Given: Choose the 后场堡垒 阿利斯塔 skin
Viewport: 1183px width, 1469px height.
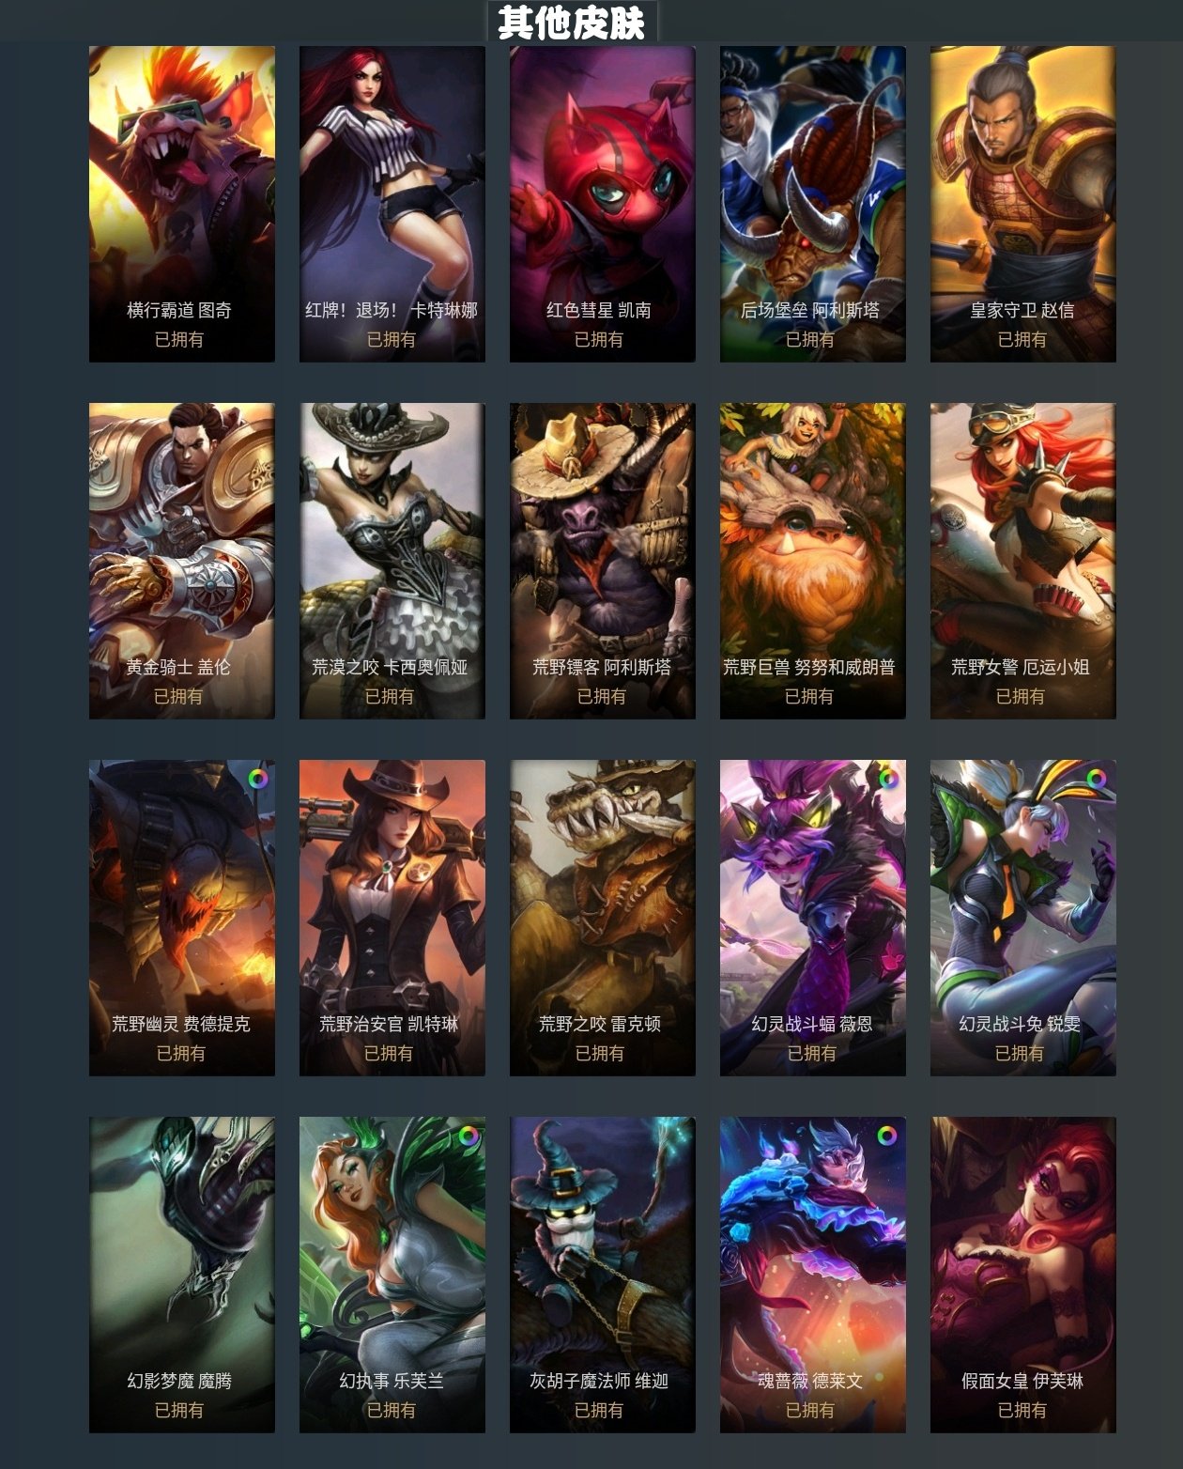Looking at the screenshot, I should [813, 204].
